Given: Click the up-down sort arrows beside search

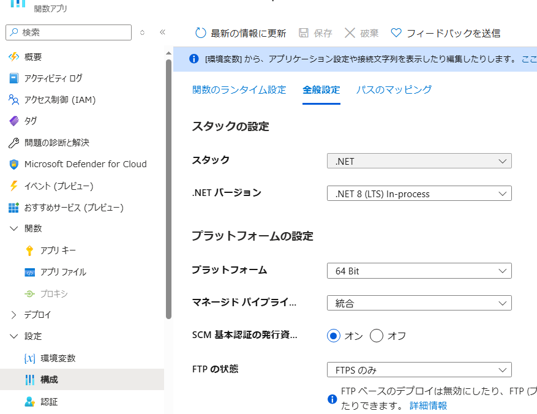Looking at the screenshot, I should pyautogui.click(x=142, y=32).
